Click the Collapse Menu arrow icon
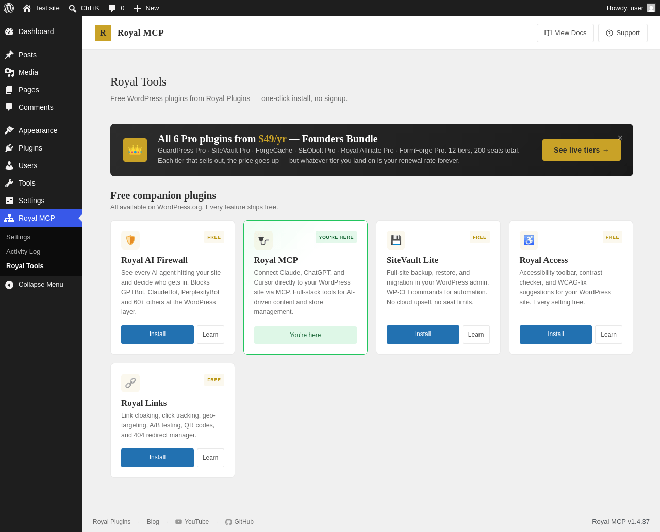This screenshot has width=660, height=532. [x=9, y=285]
